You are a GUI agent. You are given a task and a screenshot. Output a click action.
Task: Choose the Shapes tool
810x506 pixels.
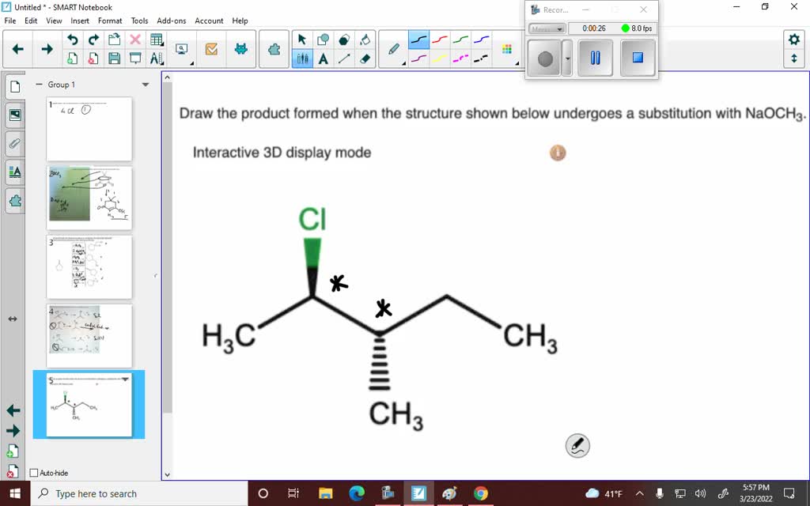[322, 37]
